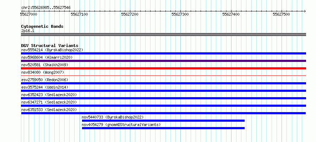Click the chr2:55626985..55627546 region label
316x142 pixels.
point(46,8)
